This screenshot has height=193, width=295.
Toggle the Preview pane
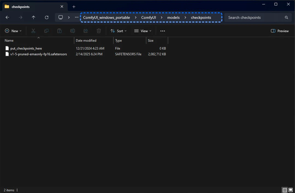tap(279, 31)
